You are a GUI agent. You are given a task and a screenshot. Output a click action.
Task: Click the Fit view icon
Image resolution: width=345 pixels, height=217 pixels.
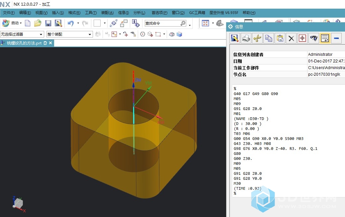(205, 23)
